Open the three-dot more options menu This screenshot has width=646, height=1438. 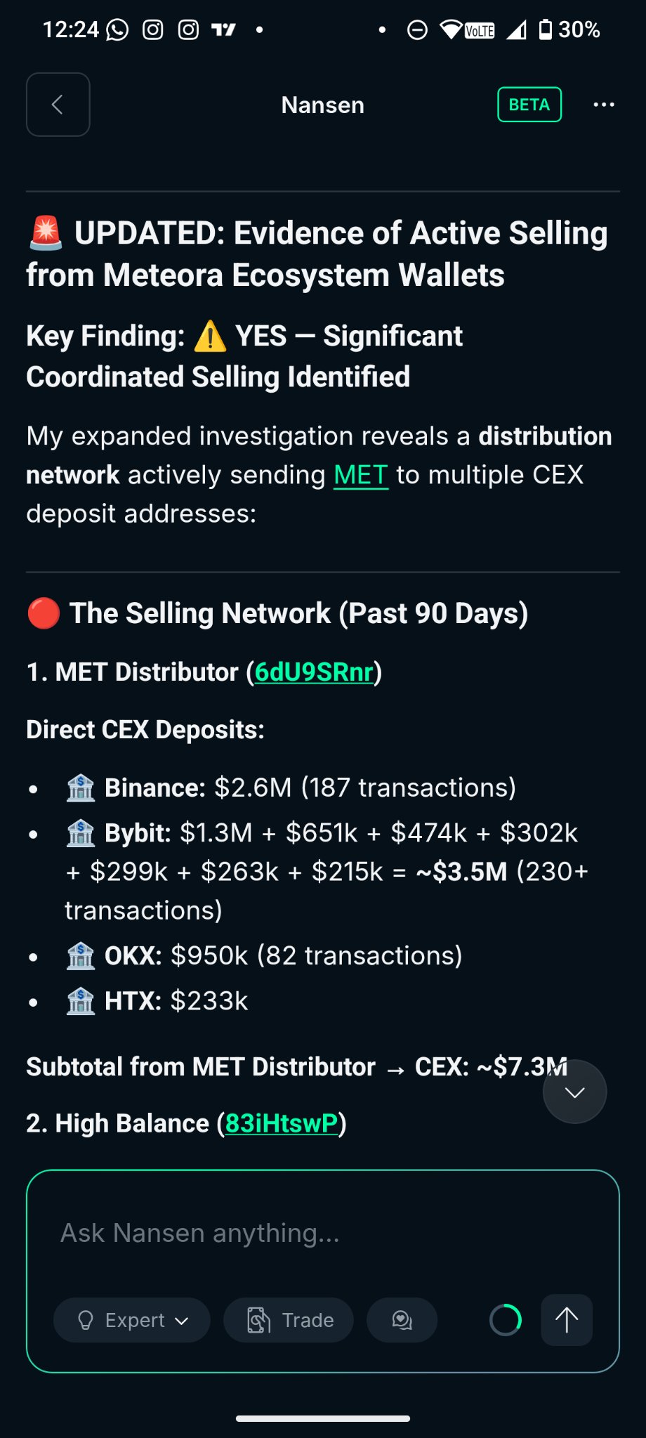(x=603, y=105)
